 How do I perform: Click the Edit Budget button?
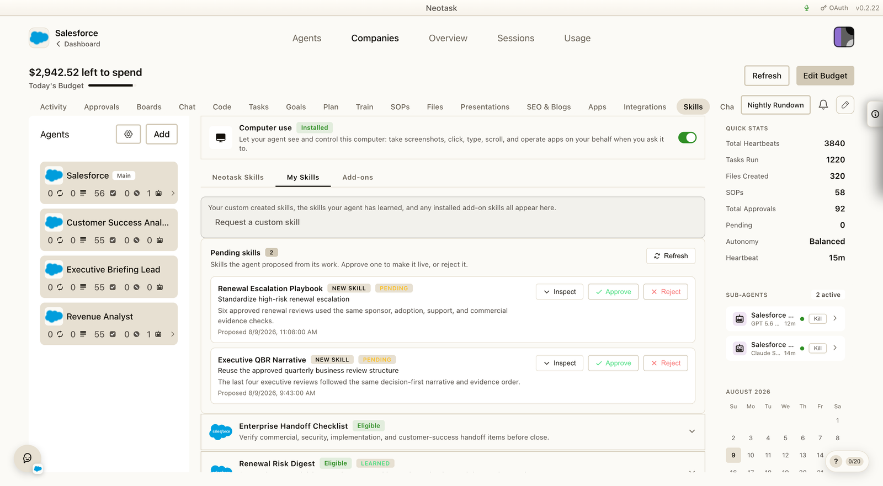point(825,76)
